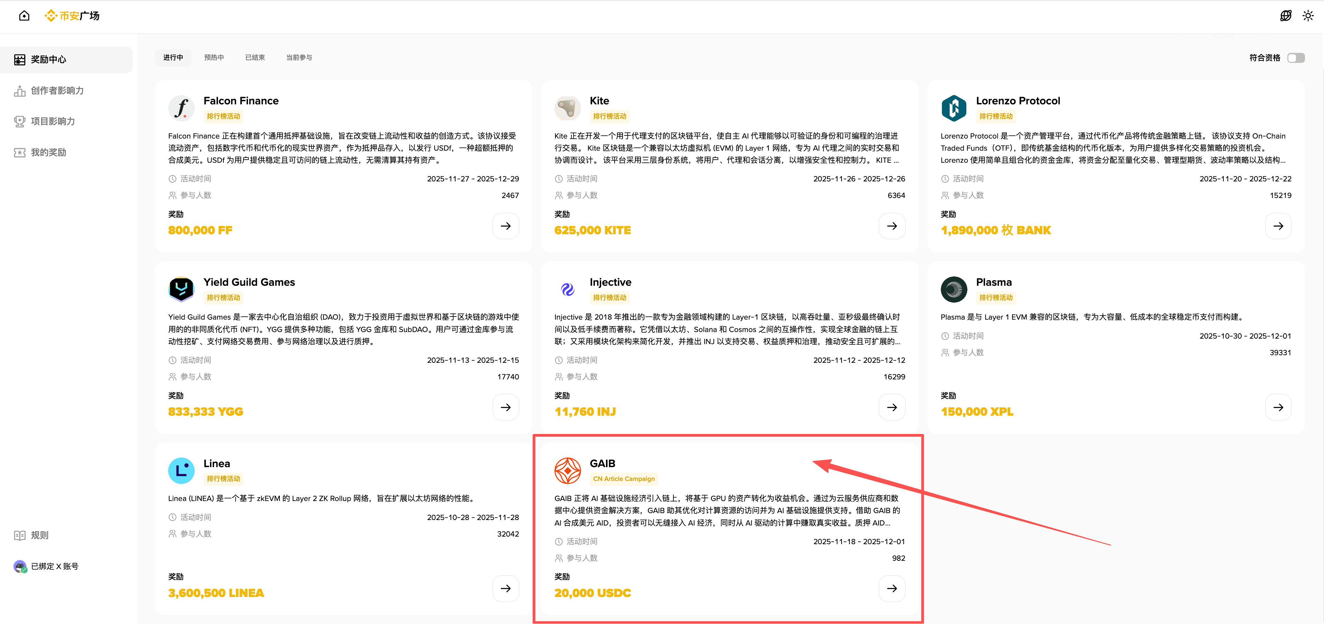Open the language globe icon
Viewport: 1324px width, 624px height.
(1286, 16)
